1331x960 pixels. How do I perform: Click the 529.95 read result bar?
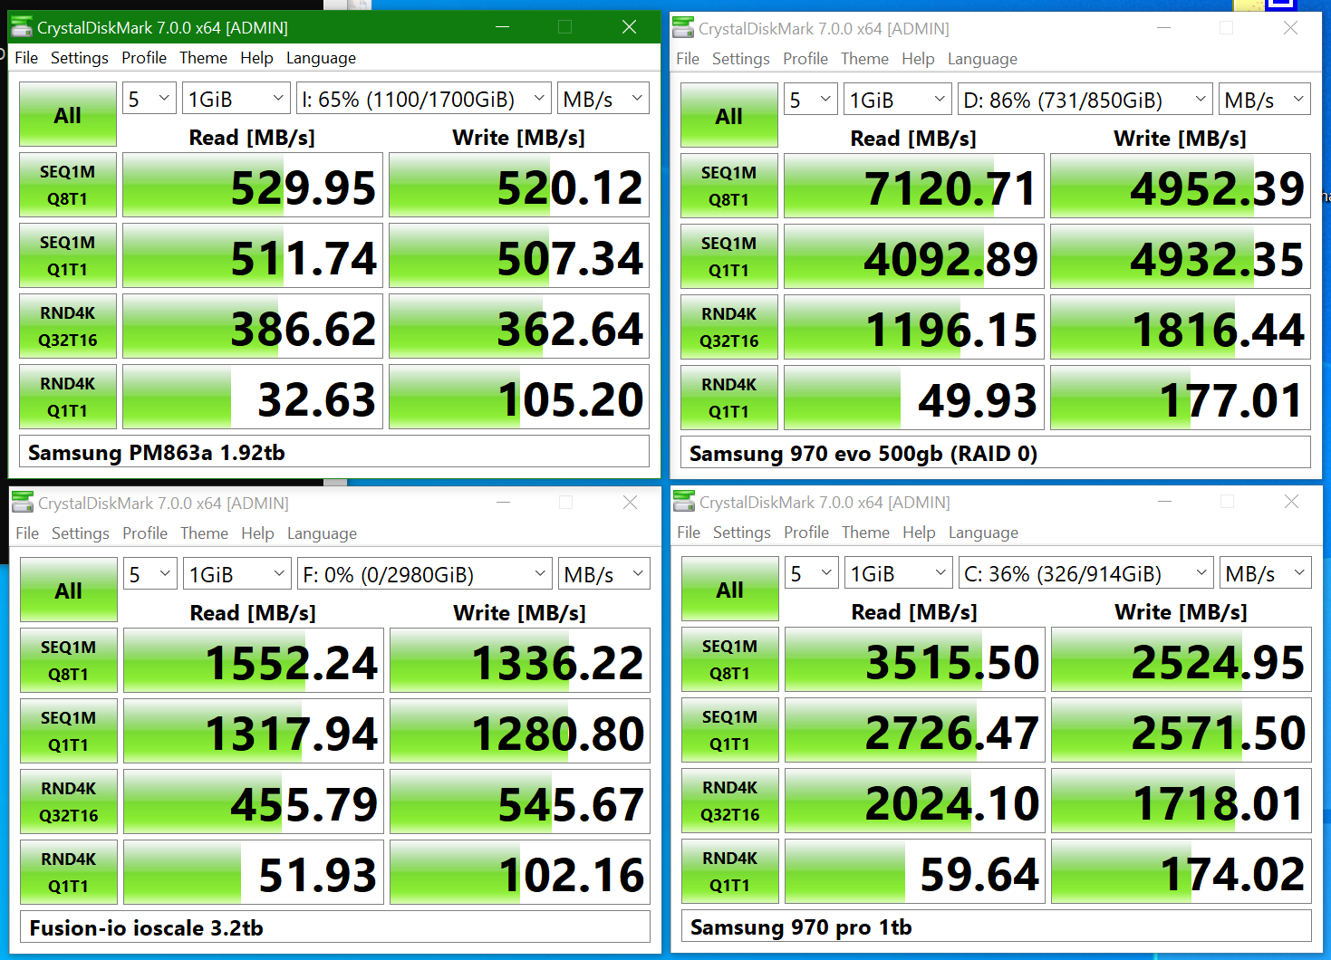coord(253,185)
